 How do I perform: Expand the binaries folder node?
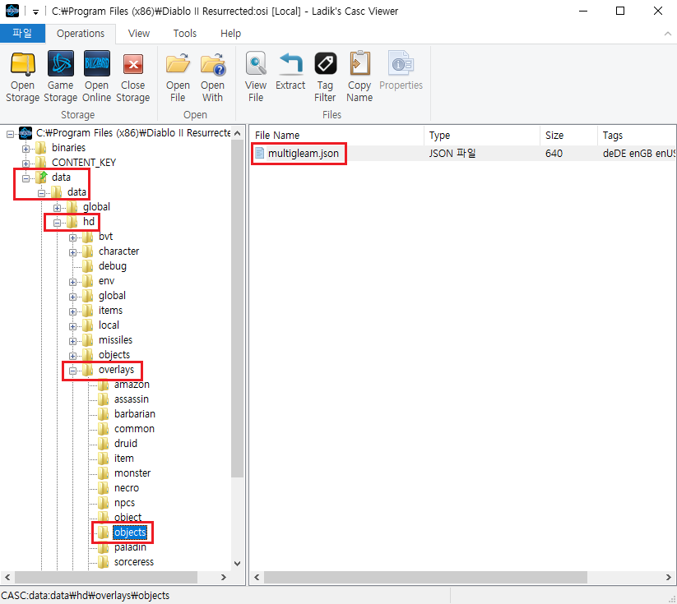tap(26, 149)
